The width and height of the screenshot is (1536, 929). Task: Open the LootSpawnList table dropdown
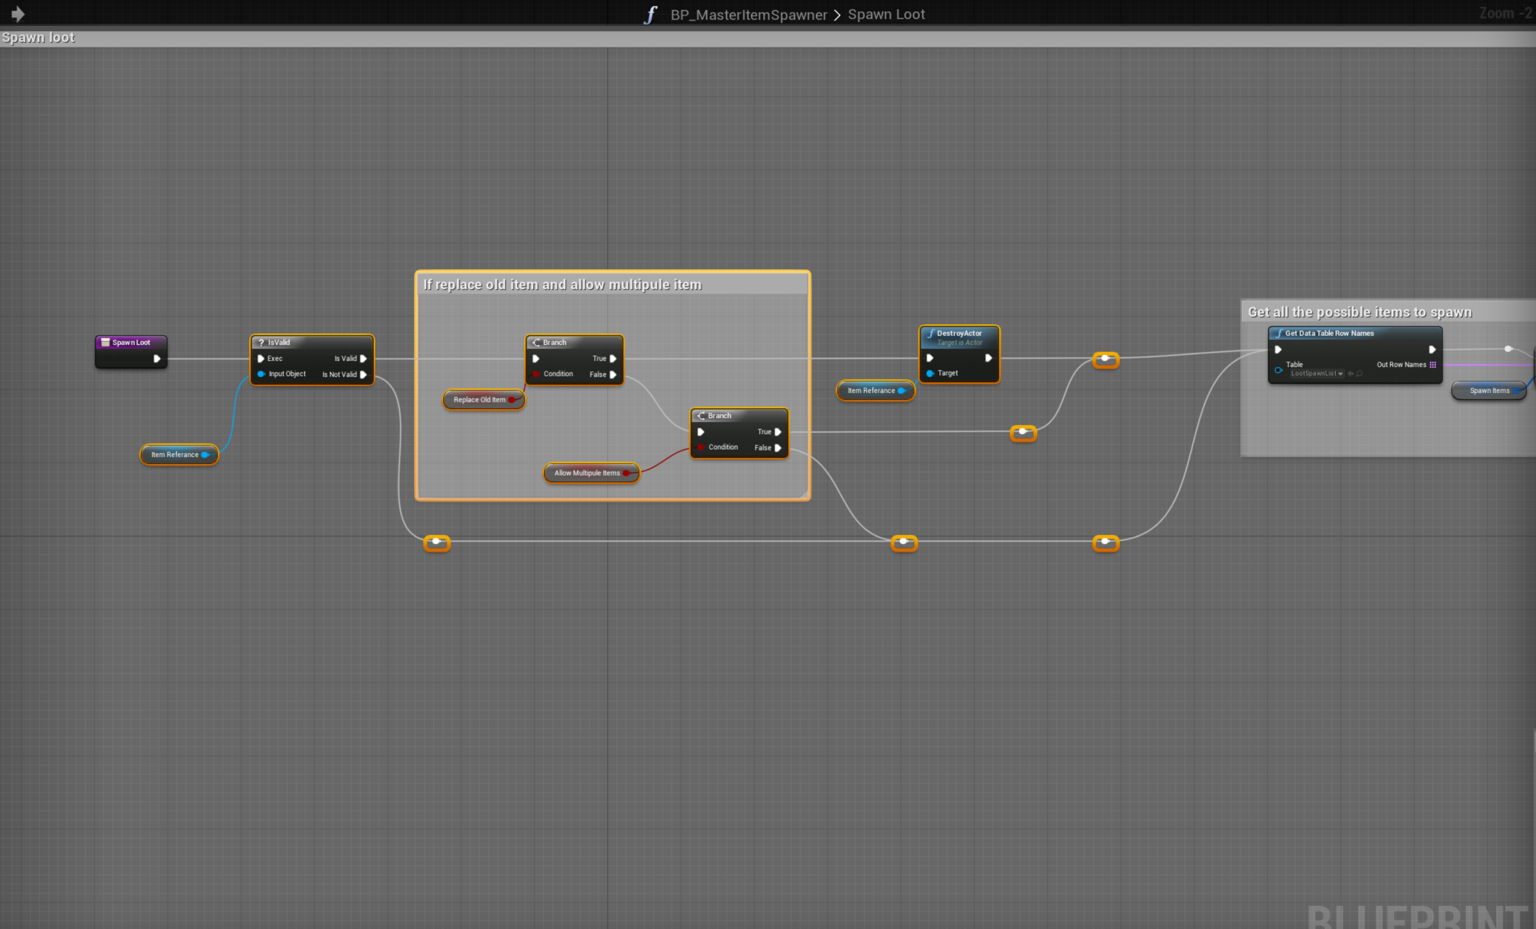point(1317,374)
